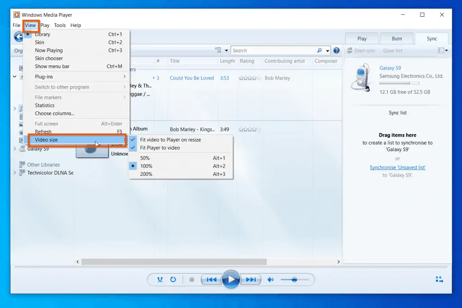Open Now Playing view via bottom-right icon
This screenshot has height=308, width=462.
pyautogui.click(x=439, y=279)
